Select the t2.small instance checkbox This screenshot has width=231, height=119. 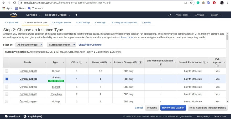coord(7,87)
